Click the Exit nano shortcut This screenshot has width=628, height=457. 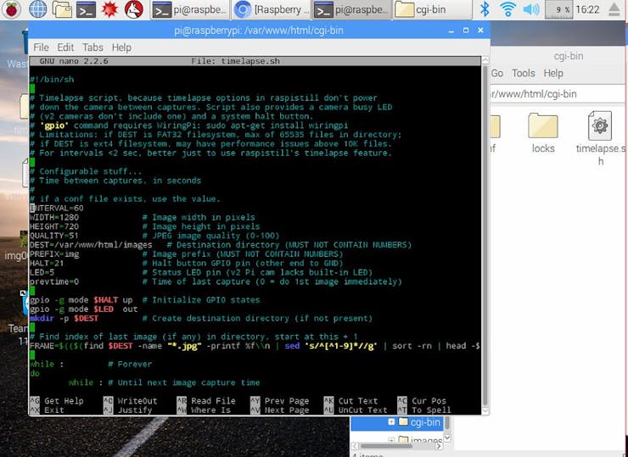pyautogui.click(x=47, y=410)
